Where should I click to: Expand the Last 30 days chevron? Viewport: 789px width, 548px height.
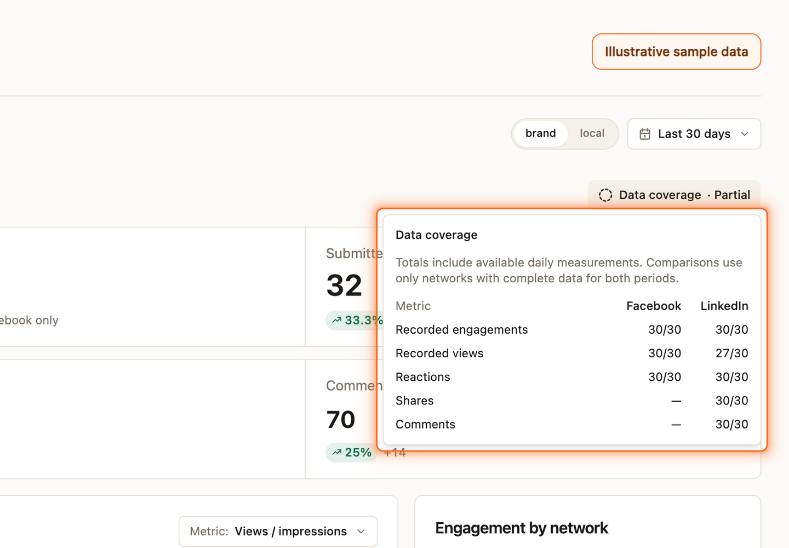pos(745,134)
